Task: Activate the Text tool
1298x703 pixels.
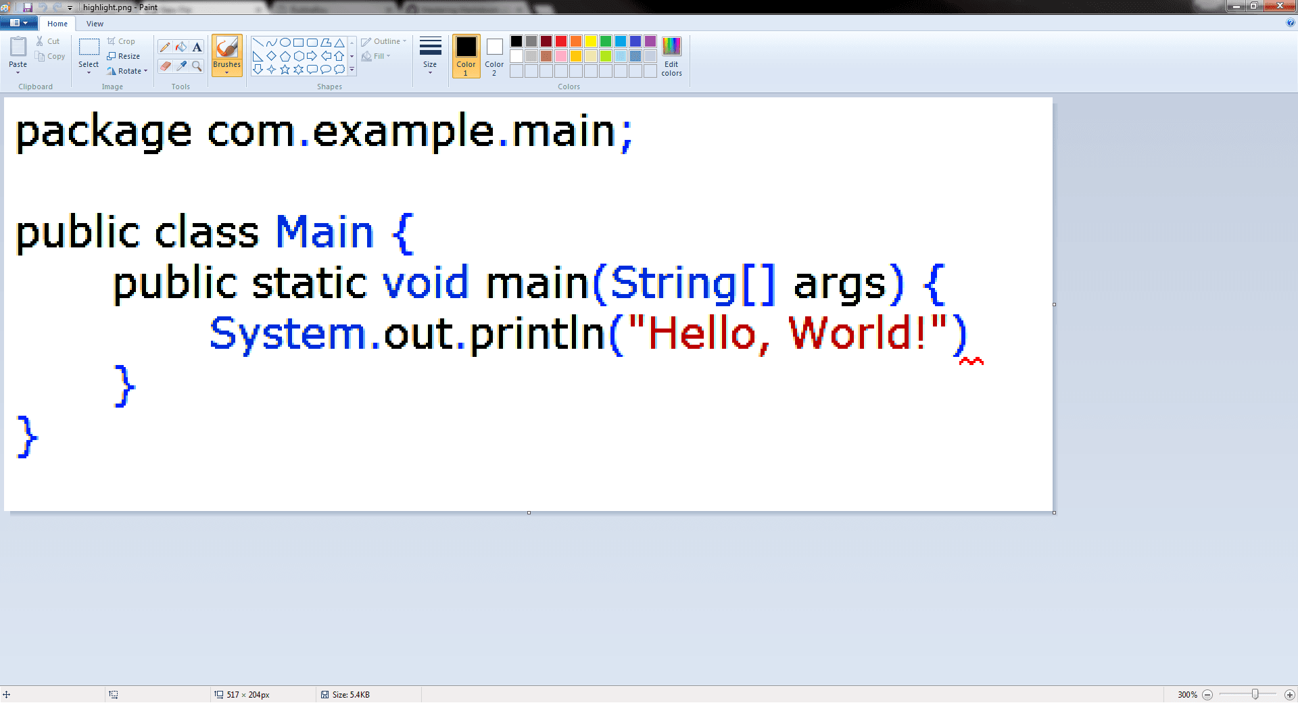Action: [x=197, y=47]
